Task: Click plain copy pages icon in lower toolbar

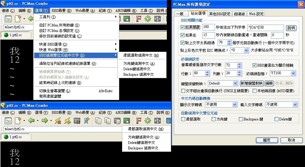Action: 98,121
